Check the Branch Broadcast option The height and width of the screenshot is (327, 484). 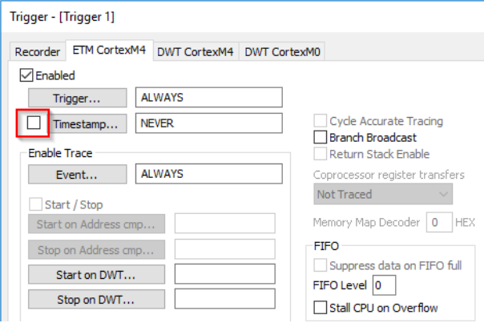321,138
